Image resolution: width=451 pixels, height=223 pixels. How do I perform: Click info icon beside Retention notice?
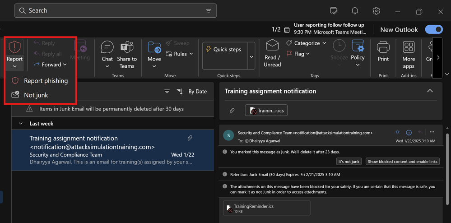(225, 174)
